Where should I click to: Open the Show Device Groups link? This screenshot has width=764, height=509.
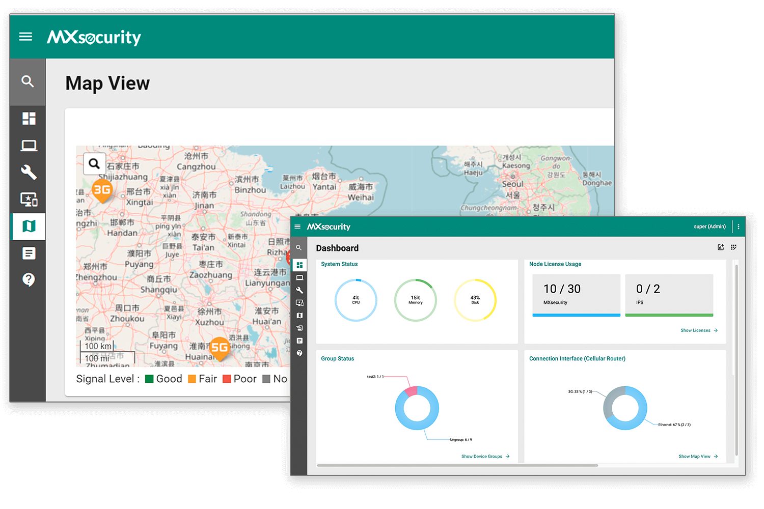(x=485, y=457)
